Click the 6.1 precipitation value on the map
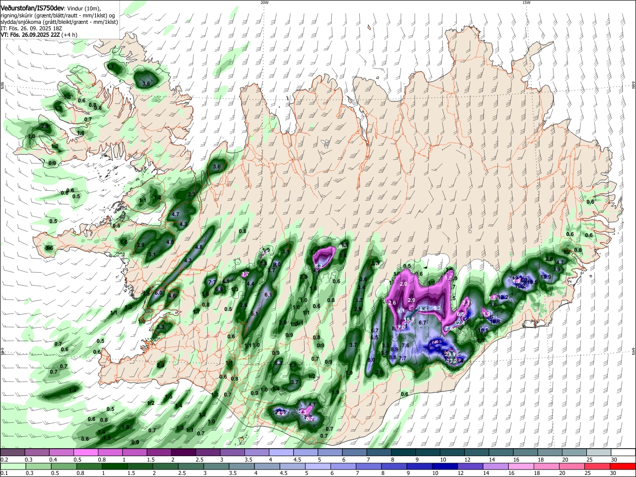The image size is (636, 477). (269, 295)
